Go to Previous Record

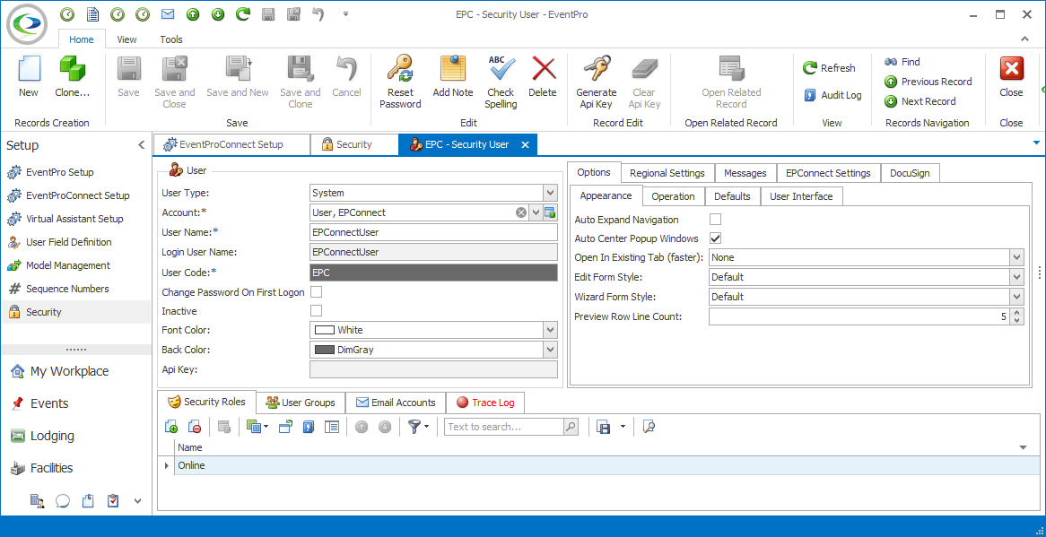click(x=928, y=82)
